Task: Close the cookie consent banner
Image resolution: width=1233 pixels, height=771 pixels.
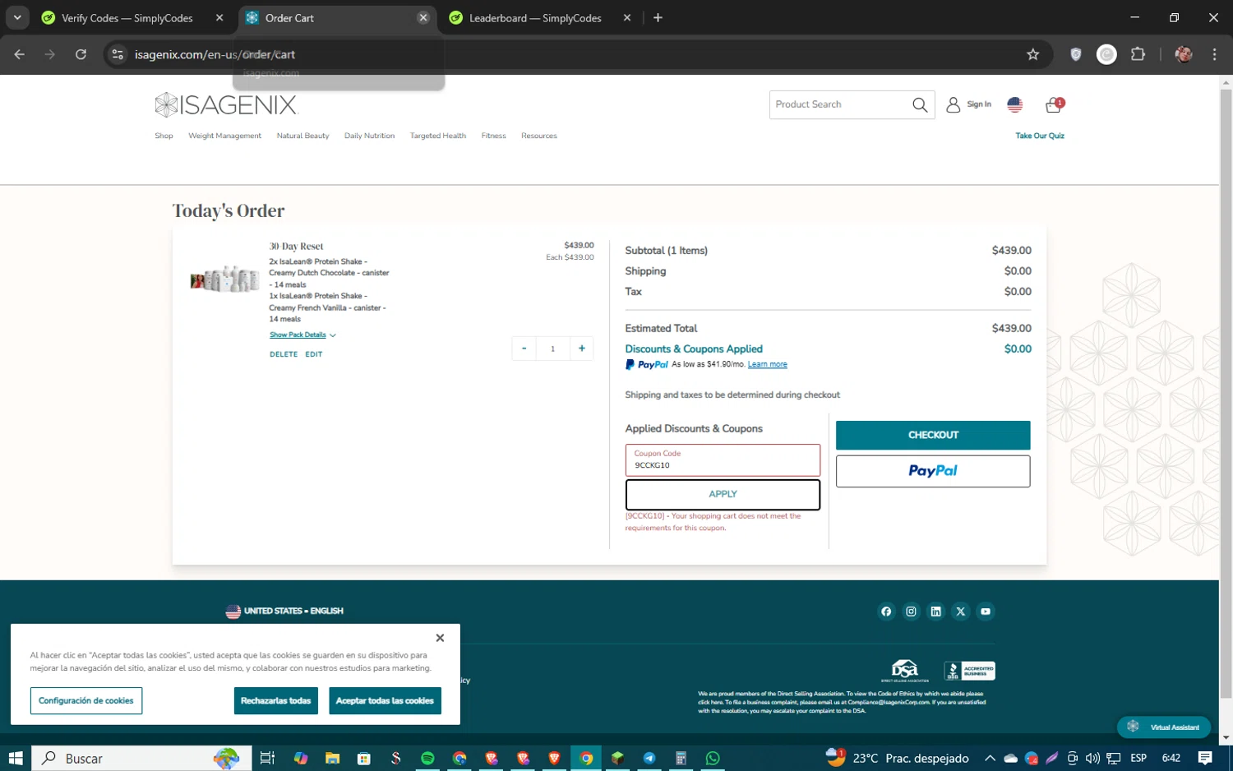Action: pyautogui.click(x=440, y=638)
